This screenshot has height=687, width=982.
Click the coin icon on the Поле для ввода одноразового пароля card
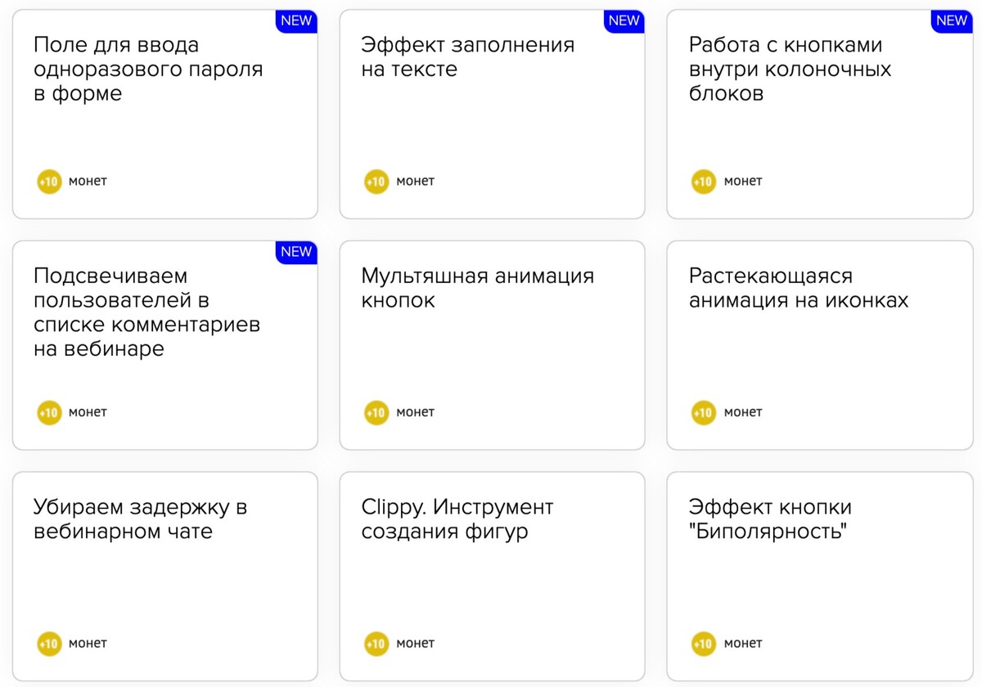pos(49,182)
